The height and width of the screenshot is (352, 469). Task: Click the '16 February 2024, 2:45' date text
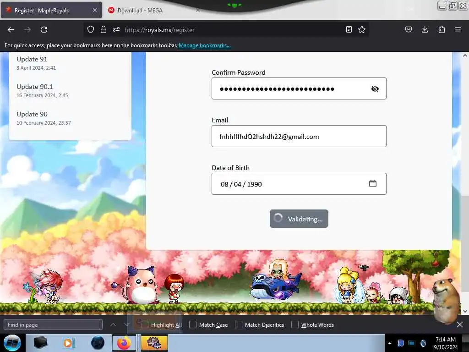pyautogui.click(x=42, y=95)
